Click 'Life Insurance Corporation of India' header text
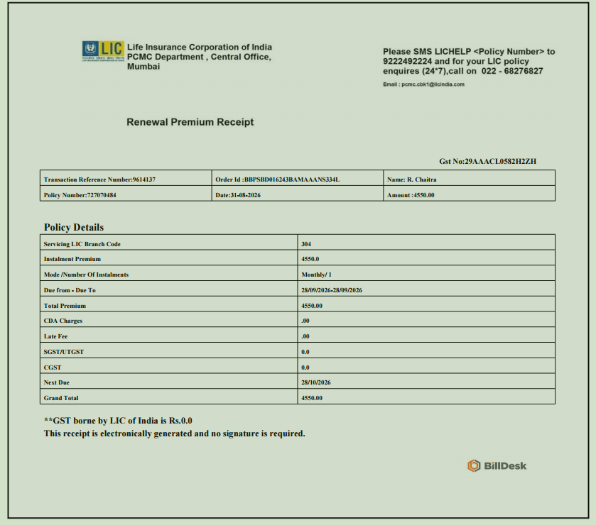This screenshot has width=596, height=525. coord(200,47)
